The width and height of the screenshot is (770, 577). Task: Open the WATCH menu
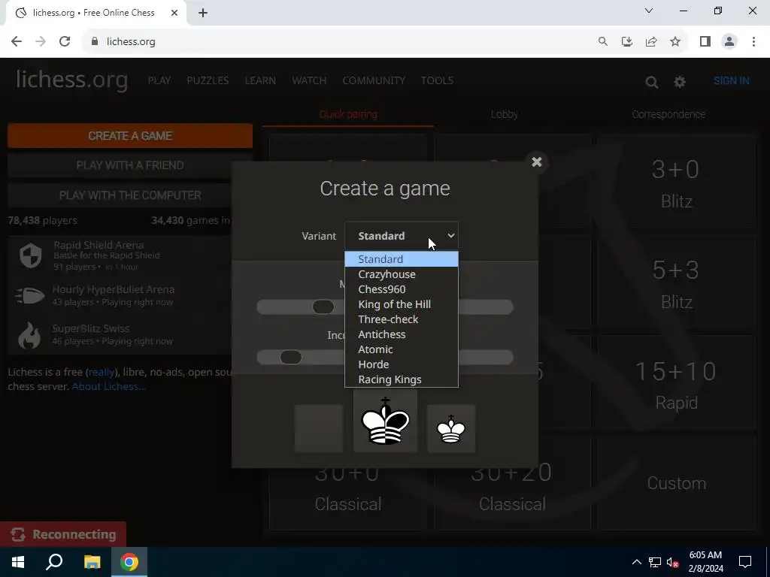click(x=309, y=80)
